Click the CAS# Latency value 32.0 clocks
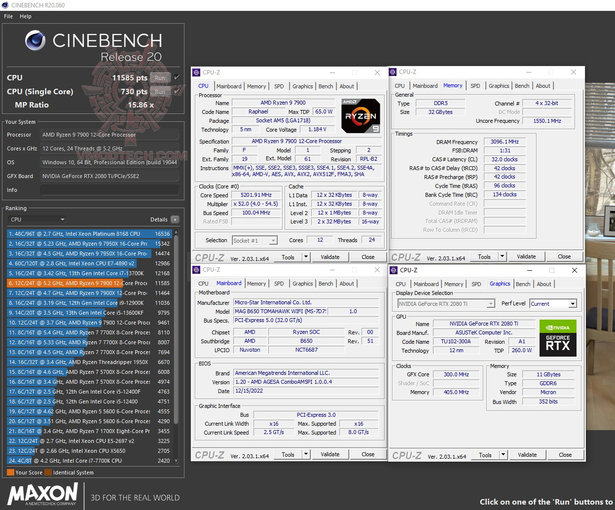This screenshot has width=615, height=510. pyautogui.click(x=505, y=159)
